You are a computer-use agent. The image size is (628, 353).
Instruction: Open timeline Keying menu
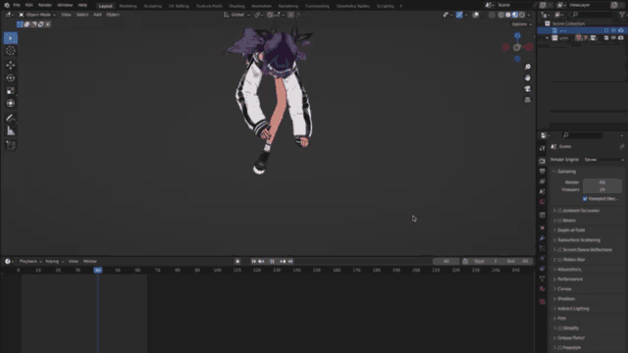pos(54,262)
